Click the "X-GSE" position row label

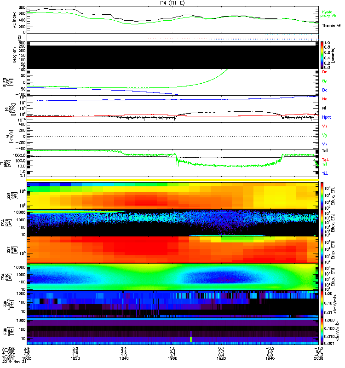click(8, 348)
